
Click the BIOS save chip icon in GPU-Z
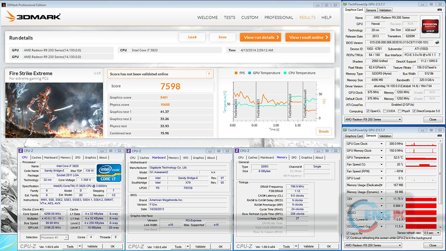coord(437,42)
